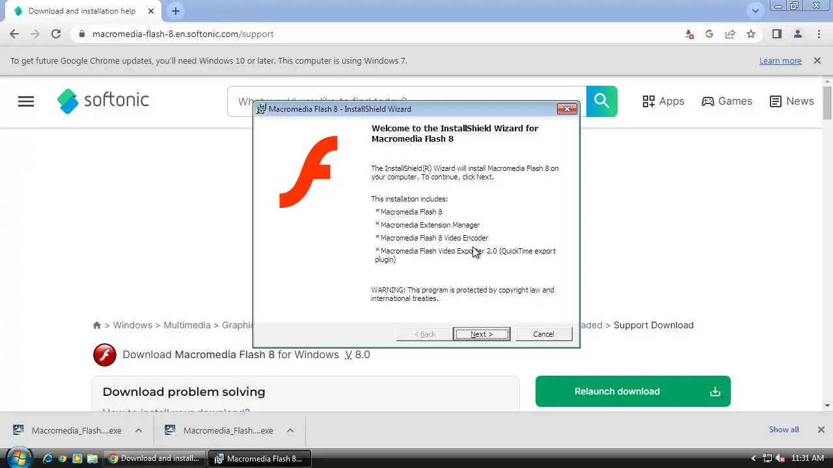
Task: Open the Games section on Softonic
Action: 727,101
